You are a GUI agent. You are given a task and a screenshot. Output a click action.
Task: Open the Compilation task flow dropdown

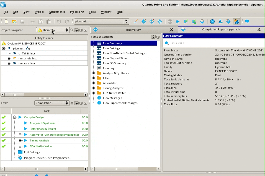pyautogui.click(x=52, y=103)
